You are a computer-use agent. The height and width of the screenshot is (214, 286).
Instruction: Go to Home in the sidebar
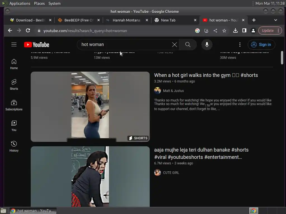coord(14,64)
